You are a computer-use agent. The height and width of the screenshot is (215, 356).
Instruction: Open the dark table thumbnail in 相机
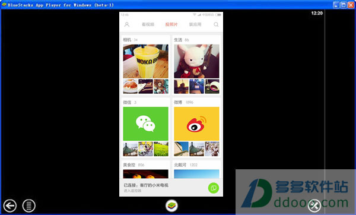pyautogui.click(x=146, y=86)
